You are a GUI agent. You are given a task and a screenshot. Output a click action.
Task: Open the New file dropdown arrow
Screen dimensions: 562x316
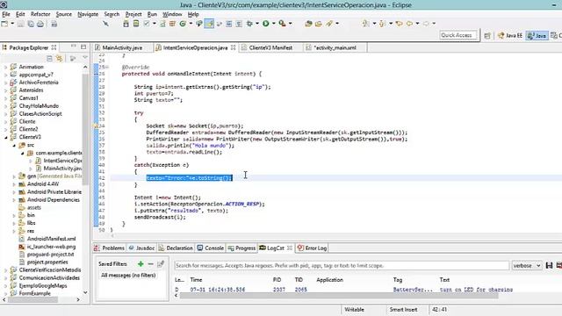click(12, 24)
